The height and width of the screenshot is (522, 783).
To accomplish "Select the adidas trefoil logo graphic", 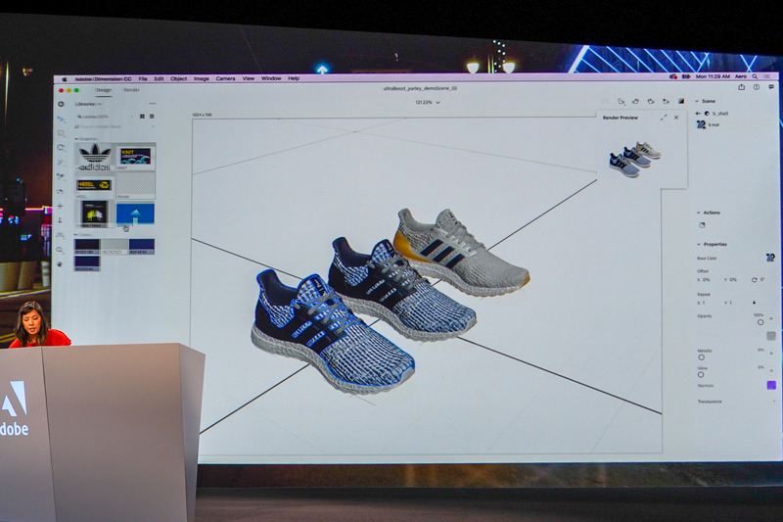I will (x=95, y=156).
